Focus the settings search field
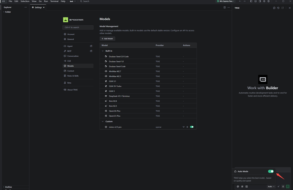Viewport: 293px width, 190px height. click(78, 27)
